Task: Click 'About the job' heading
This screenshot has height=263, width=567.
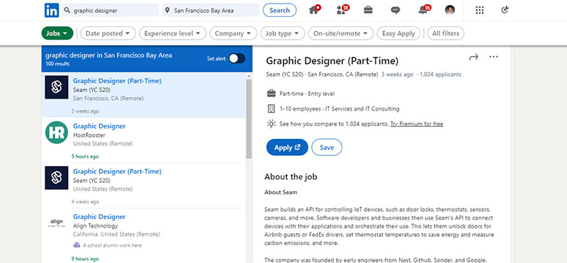Action: [291, 177]
